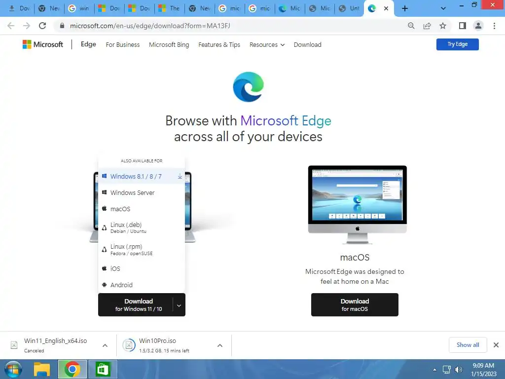Screen dimensions: 505x379
Task: Select Windows Server option
Action: point(142,193)
